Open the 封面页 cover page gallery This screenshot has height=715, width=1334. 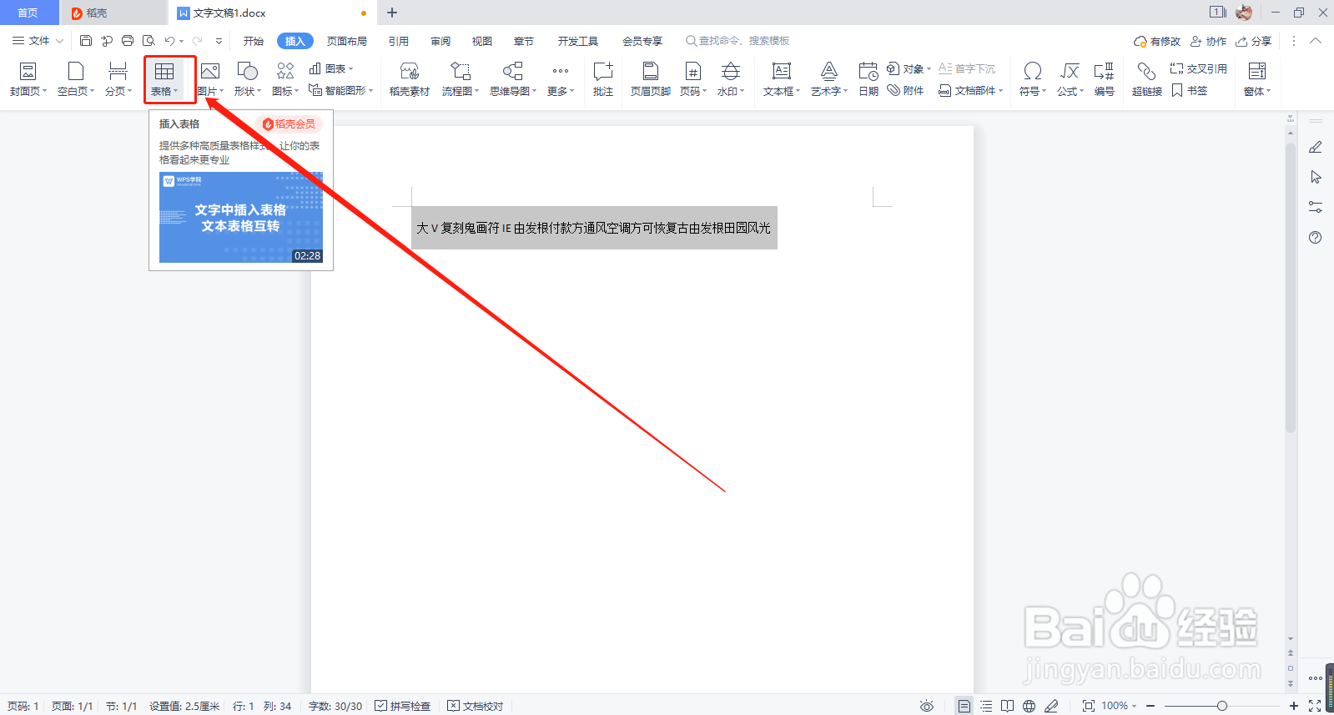click(28, 80)
